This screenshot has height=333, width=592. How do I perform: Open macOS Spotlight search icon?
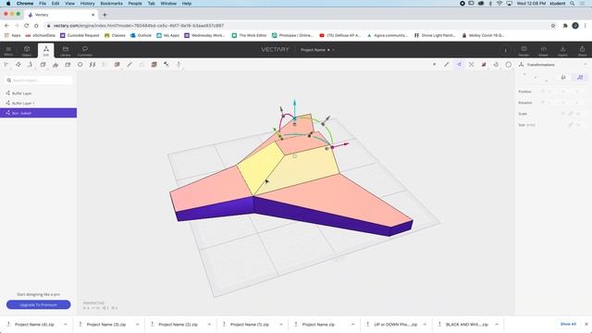[573, 4]
